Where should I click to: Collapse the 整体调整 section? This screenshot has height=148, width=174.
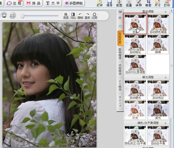[x=166, y=12]
